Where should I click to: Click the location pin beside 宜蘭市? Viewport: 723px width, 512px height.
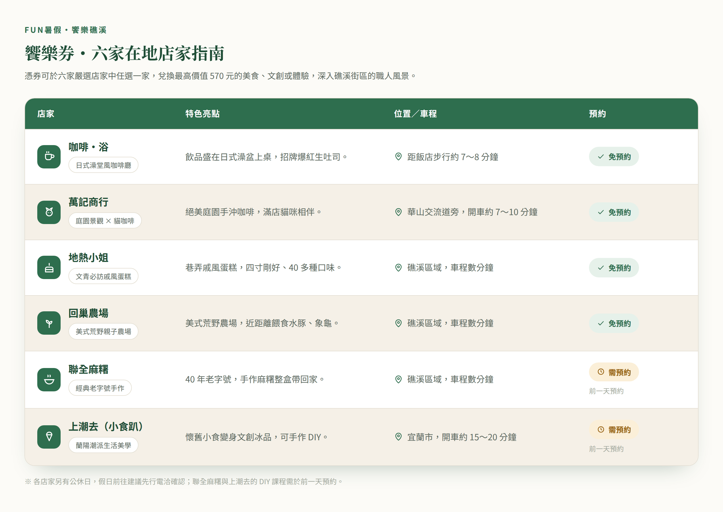[398, 437]
